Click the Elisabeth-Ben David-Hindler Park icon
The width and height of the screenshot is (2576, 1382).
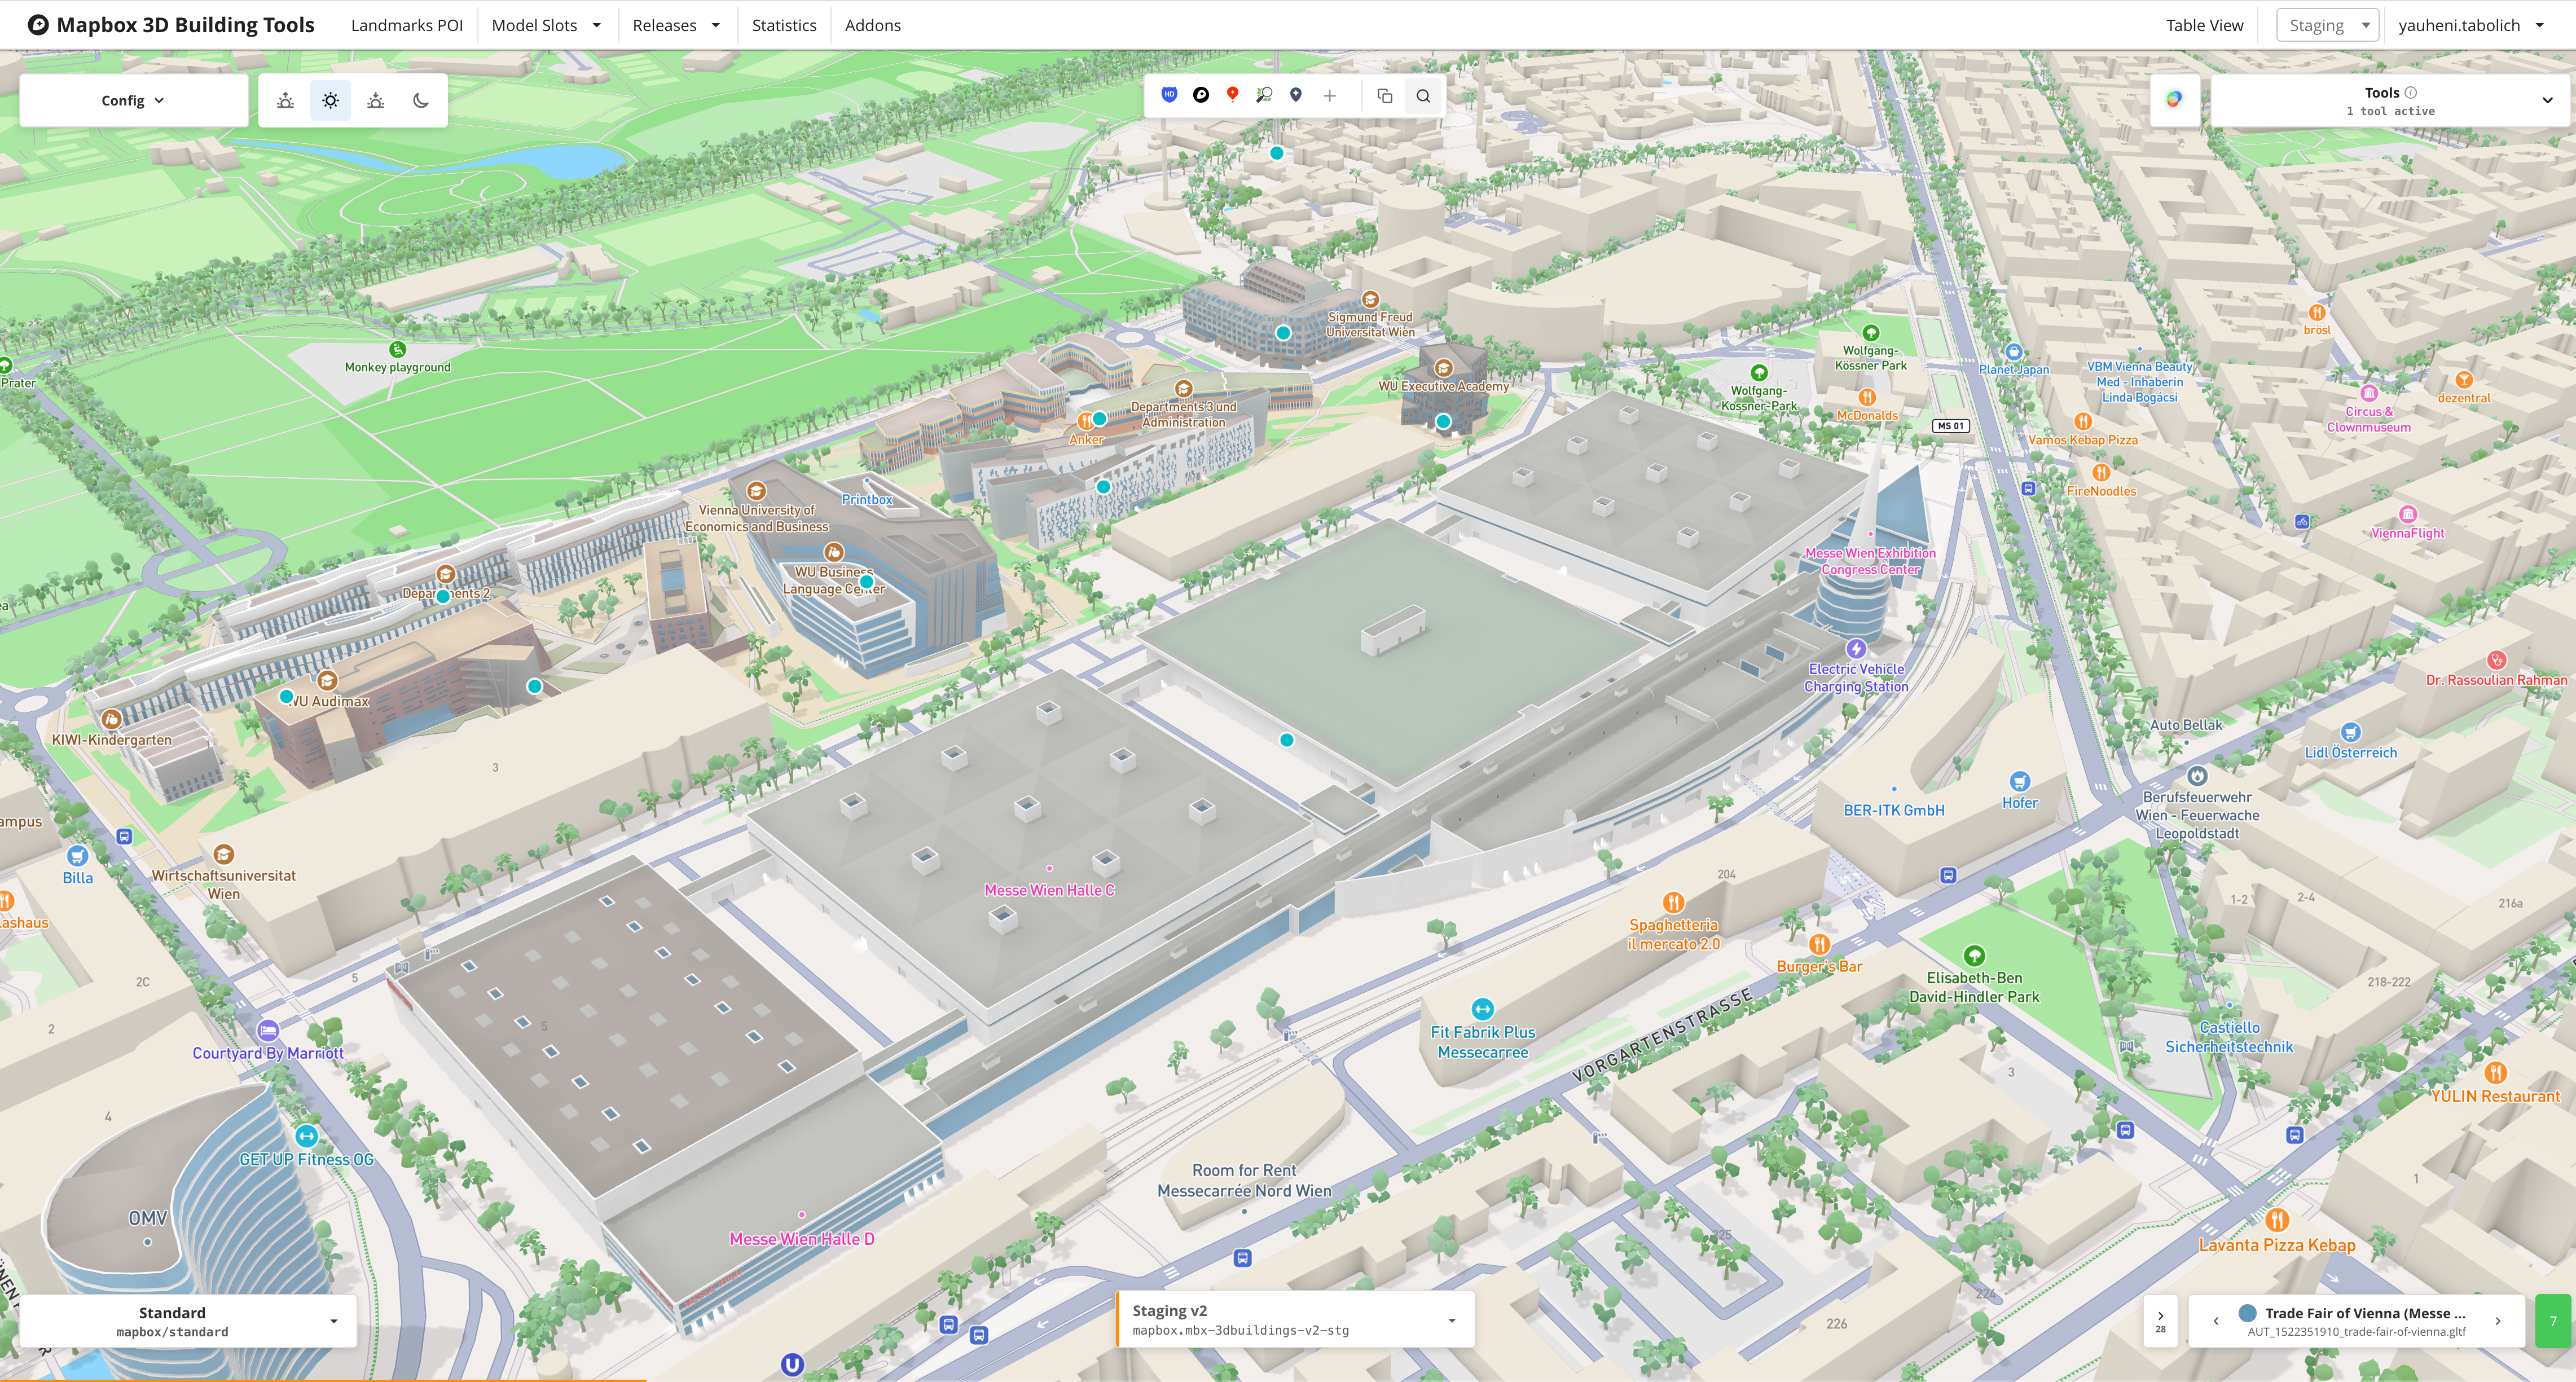tap(1974, 955)
